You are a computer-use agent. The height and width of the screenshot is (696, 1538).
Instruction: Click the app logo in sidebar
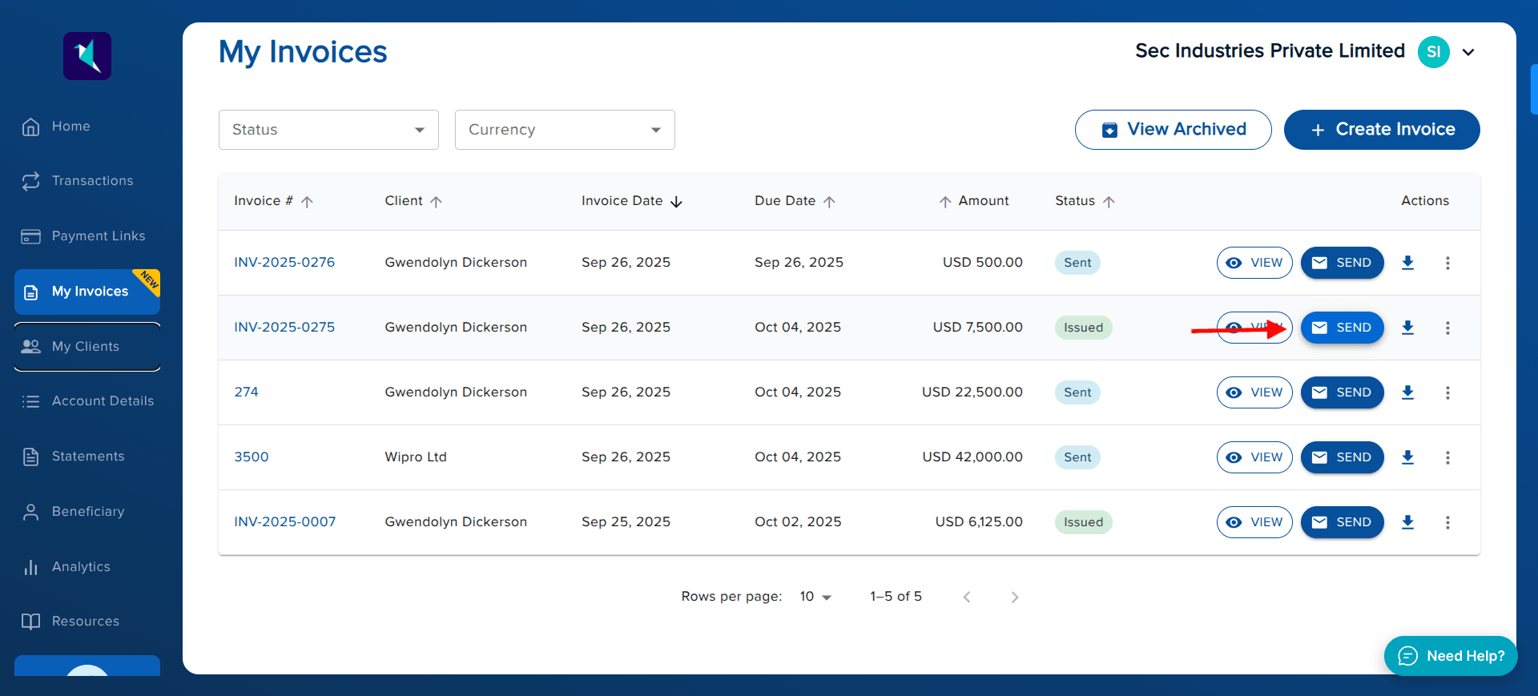[x=87, y=56]
